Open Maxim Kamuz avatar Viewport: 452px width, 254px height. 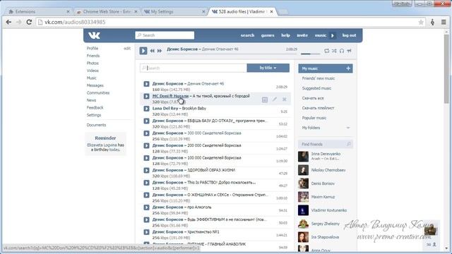(303, 197)
